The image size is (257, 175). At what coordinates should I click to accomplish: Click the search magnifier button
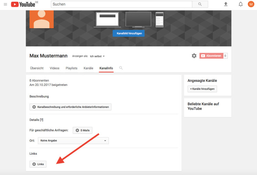coord(200,4)
